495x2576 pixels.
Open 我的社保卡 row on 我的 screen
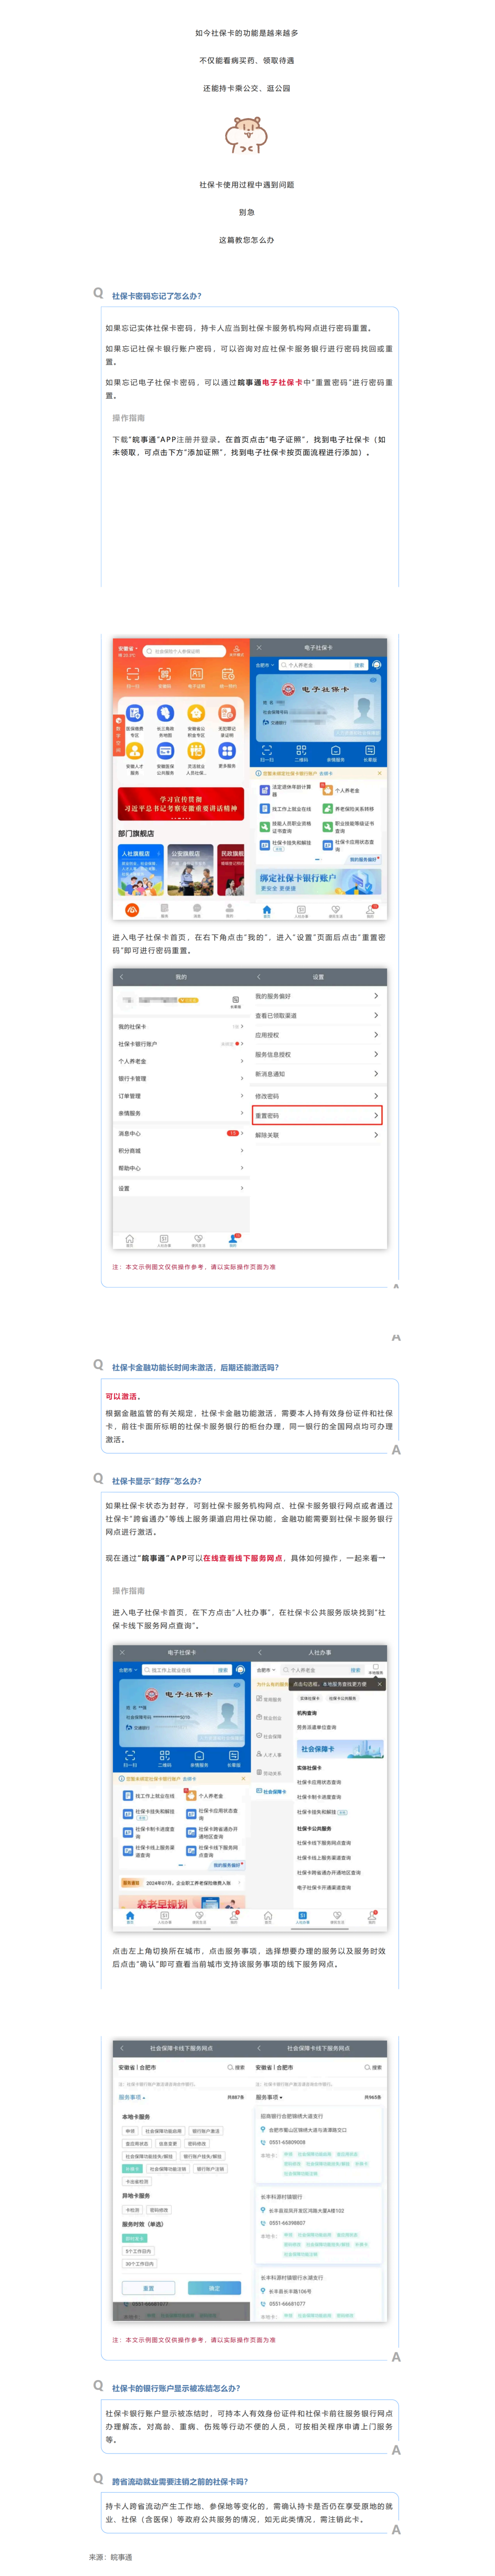[181, 1027]
